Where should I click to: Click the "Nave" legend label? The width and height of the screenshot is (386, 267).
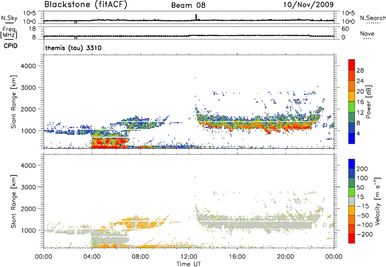tap(367, 33)
